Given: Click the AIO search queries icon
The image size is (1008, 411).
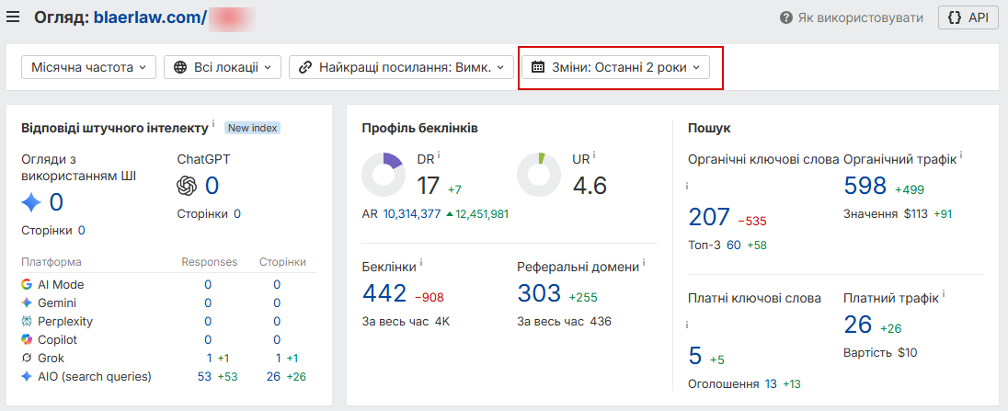Looking at the screenshot, I should [27, 376].
